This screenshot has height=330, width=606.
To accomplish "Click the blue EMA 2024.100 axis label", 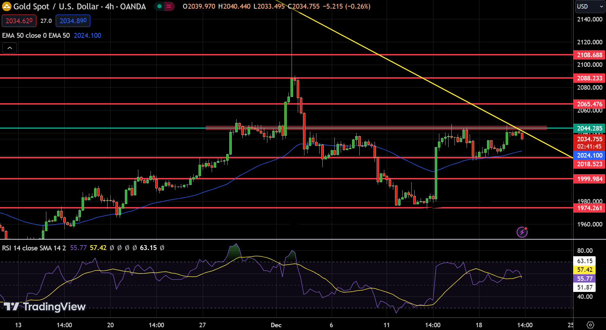I will tap(589, 155).
